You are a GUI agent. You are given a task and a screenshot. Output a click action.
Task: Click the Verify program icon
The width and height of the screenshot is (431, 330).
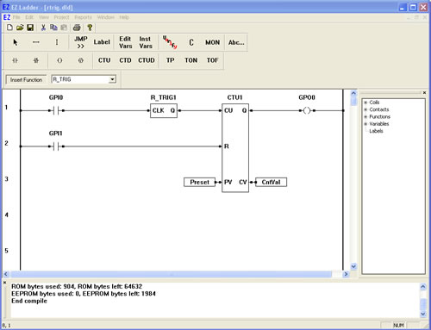click(x=170, y=42)
